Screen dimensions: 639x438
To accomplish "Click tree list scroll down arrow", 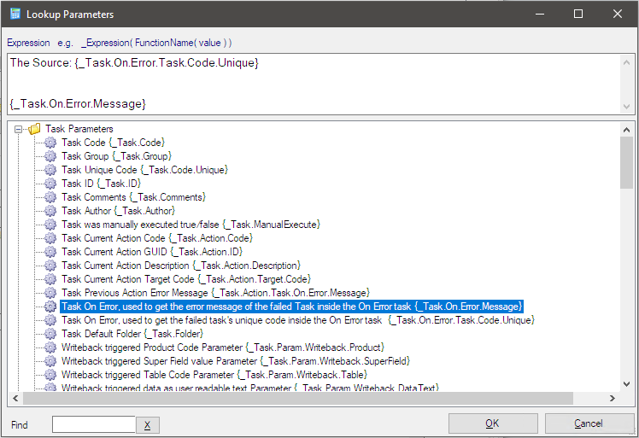I will pos(627,384).
